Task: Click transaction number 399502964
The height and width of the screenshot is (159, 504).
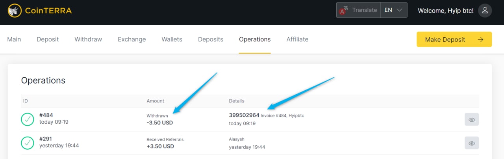Action: (x=244, y=115)
